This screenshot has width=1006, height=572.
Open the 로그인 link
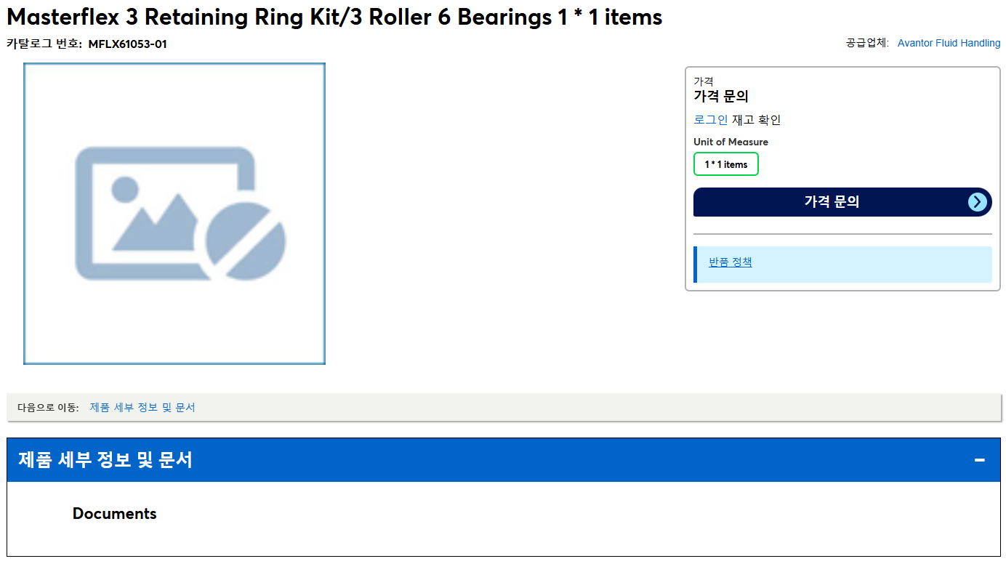(711, 120)
